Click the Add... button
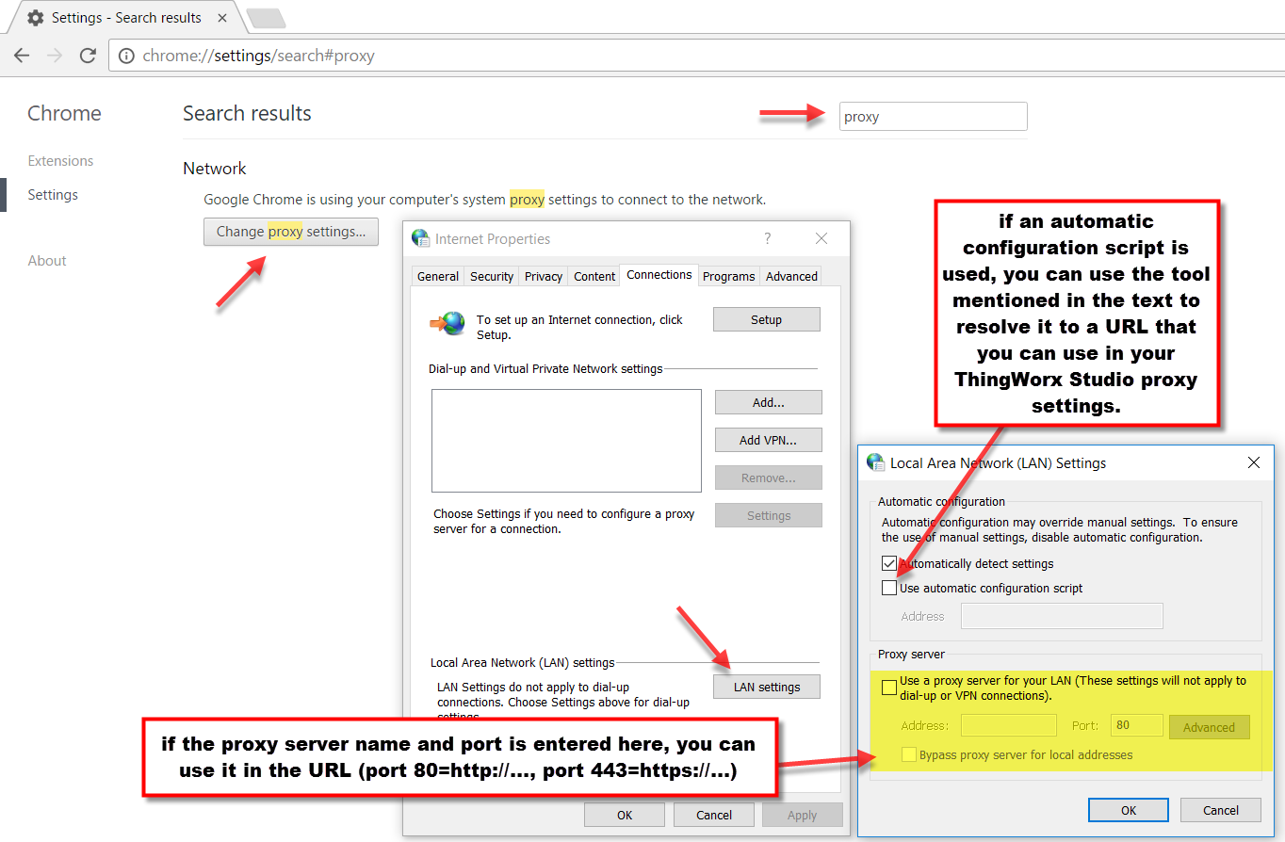Screen dimensions: 1285x842 [769, 402]
